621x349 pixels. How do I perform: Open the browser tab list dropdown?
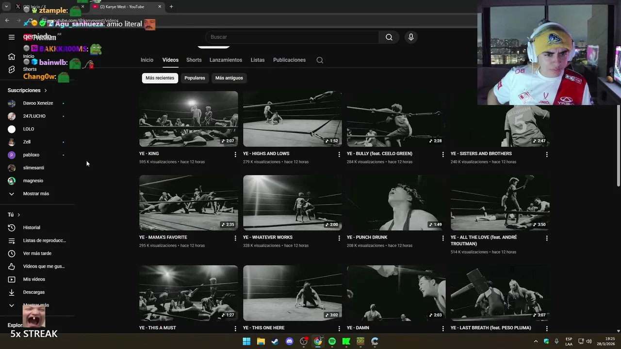pos(6,7)
